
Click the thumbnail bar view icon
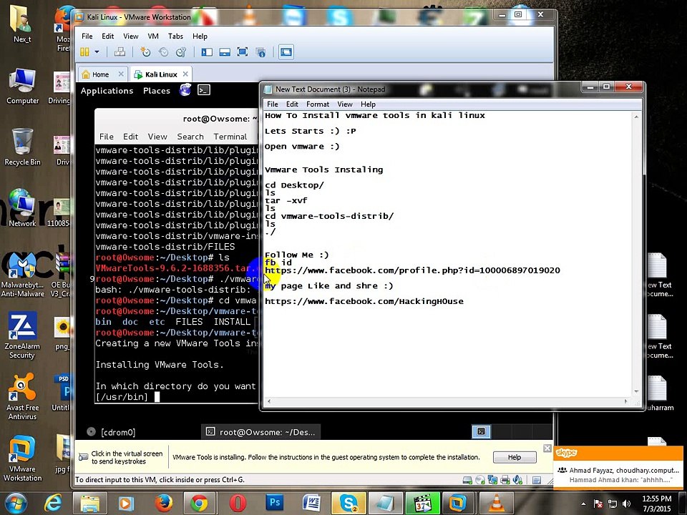224,52
